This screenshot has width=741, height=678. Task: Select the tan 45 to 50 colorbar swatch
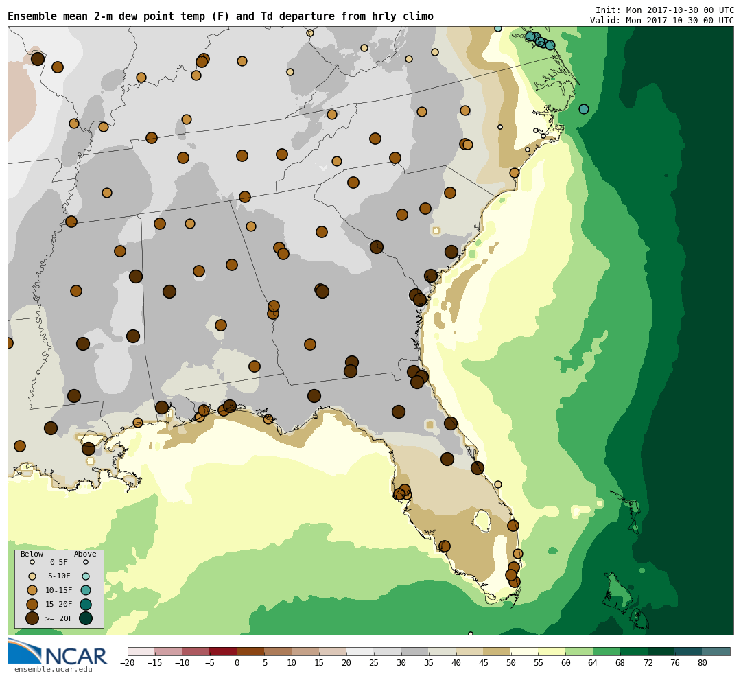point(497,651)
